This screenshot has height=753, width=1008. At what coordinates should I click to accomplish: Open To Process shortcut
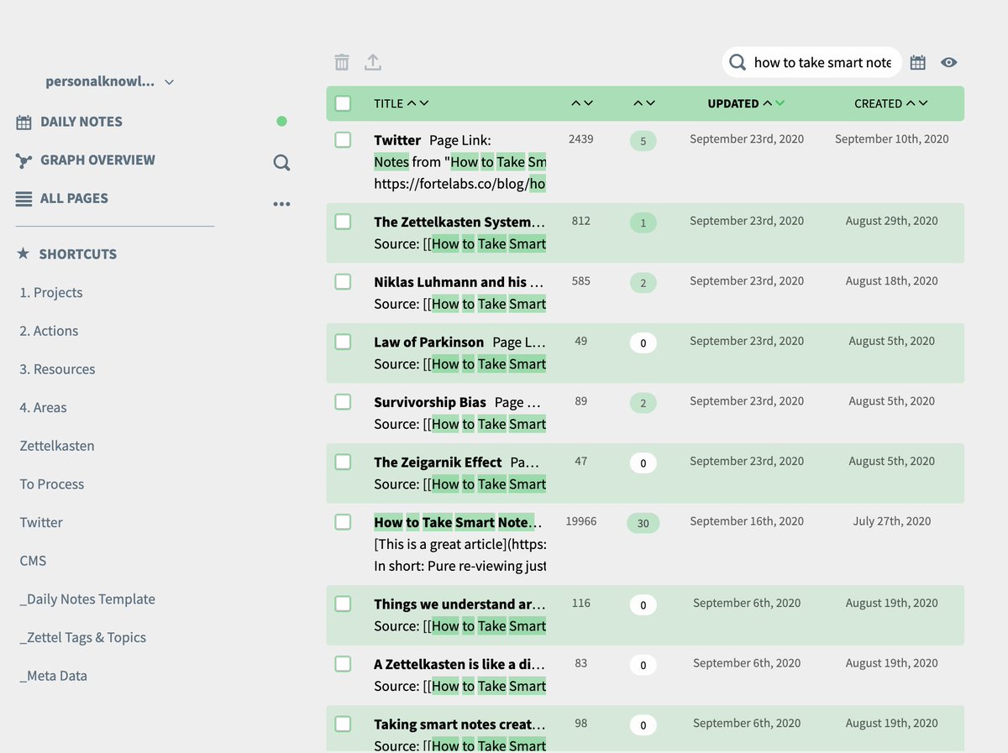click(52, 484)
